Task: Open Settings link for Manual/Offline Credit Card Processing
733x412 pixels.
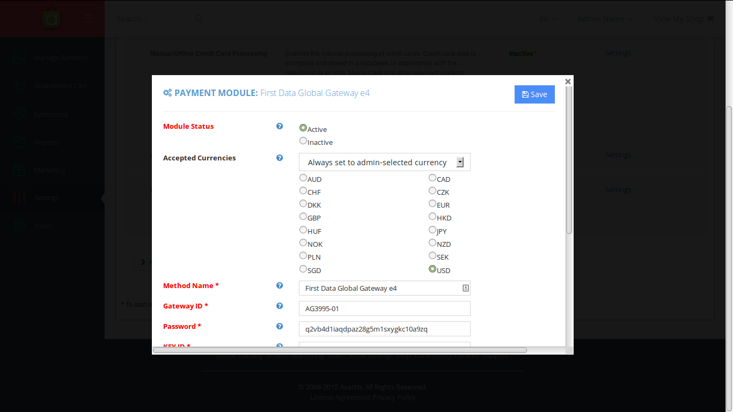Action: point(618,53)
